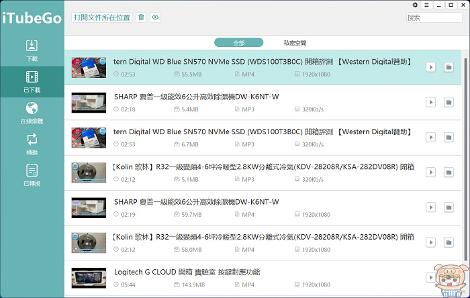Image resolution: width=470 pixels, height=298 pixels.
Task: Click the Logitech G CLOUD video thumbnail
Action: pyautogui.click(x=89, y=278)
